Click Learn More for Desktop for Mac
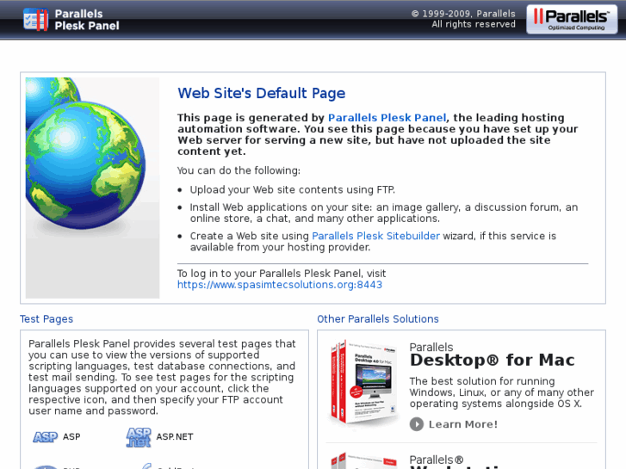This screenshot has width=626, height=469. (x=463, y=424)
